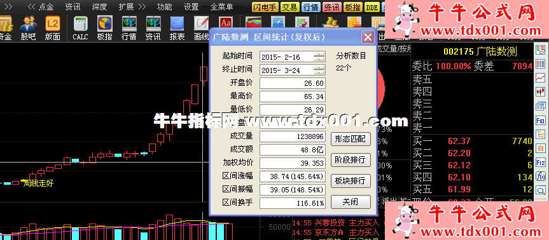Screen dimensions: 549x240
Task: Click the candlestick chart sidebar icon
Action: click(x=541, y=92)
